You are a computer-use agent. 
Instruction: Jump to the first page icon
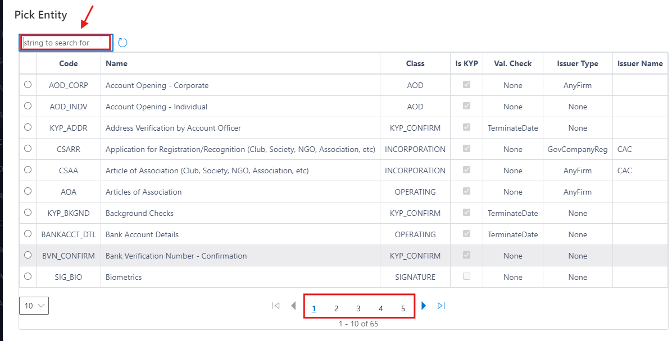[x=275, y=305]
